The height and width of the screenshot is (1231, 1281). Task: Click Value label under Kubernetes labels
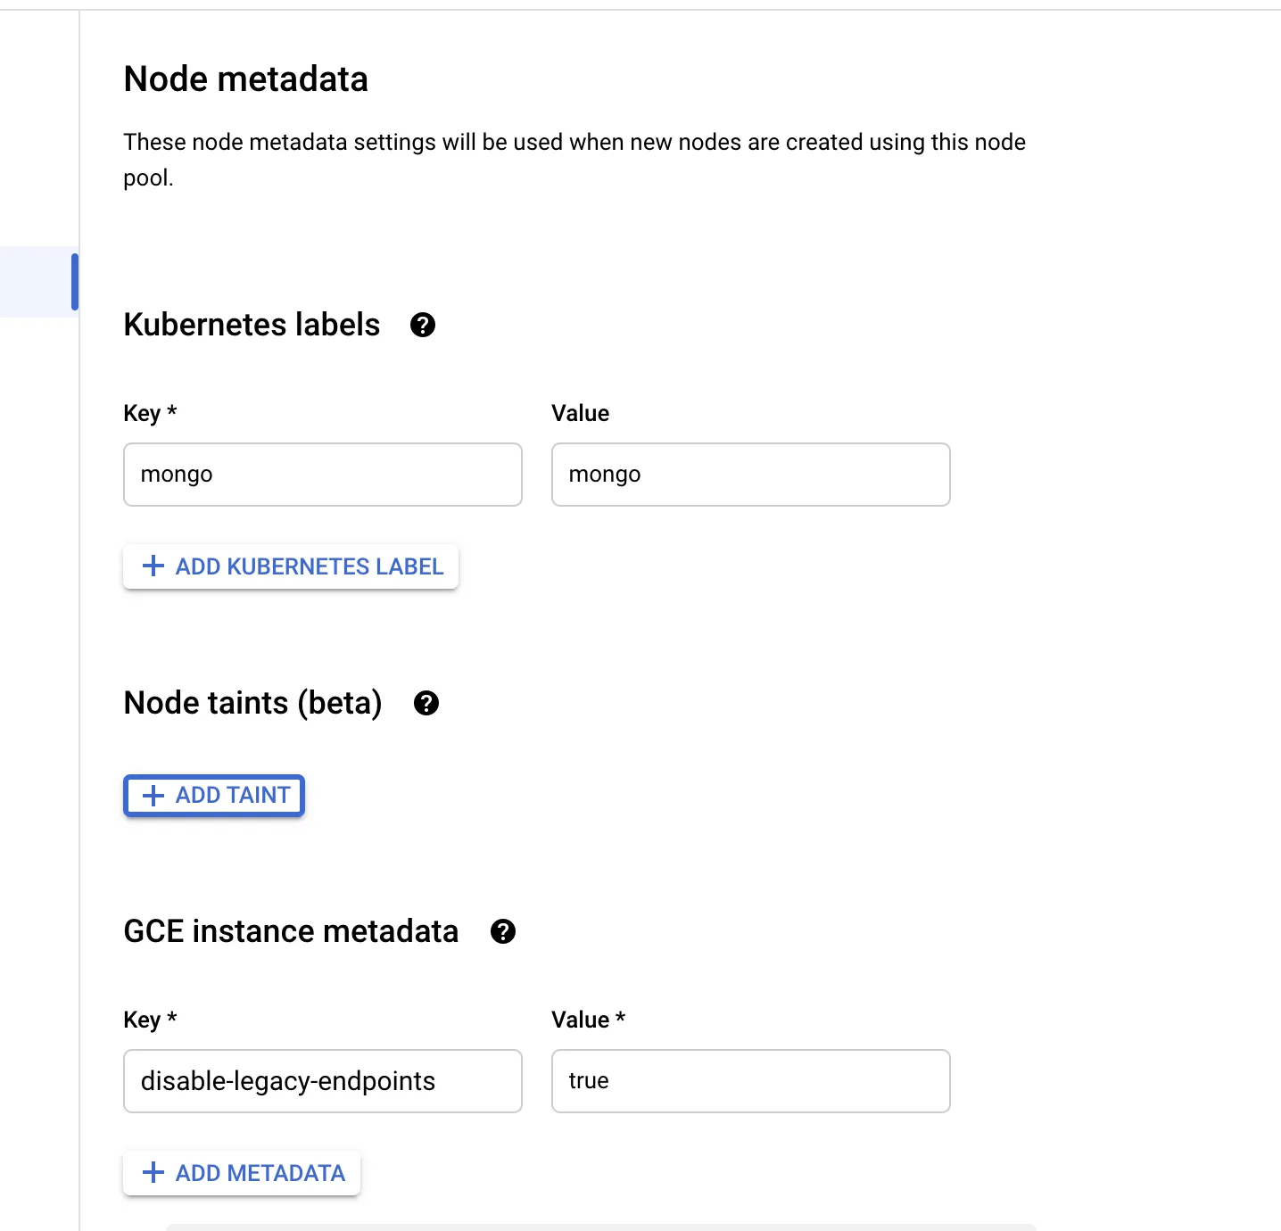(580, 413)
